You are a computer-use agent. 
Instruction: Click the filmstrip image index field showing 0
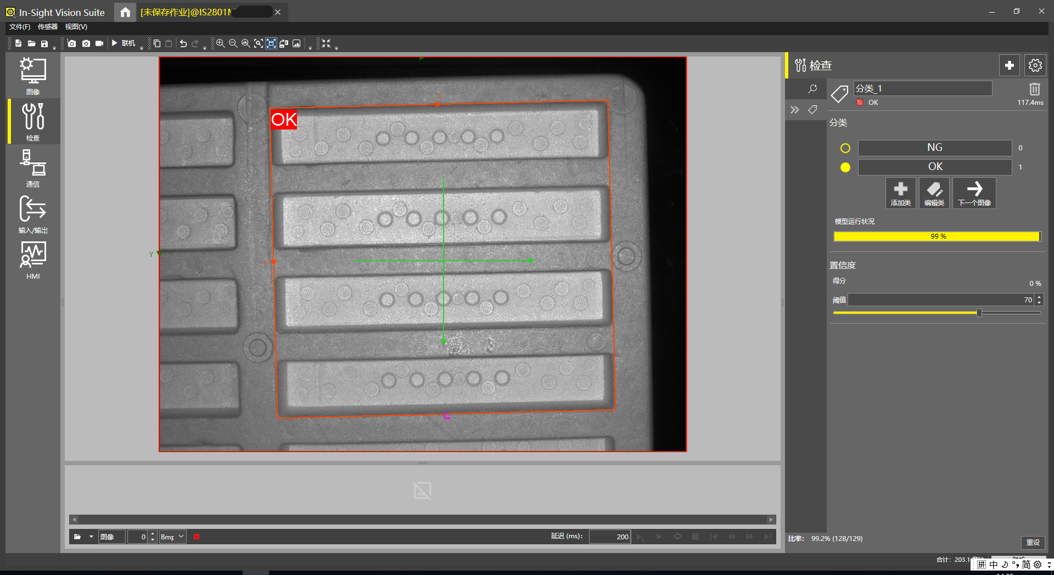[x=137, y=537]
